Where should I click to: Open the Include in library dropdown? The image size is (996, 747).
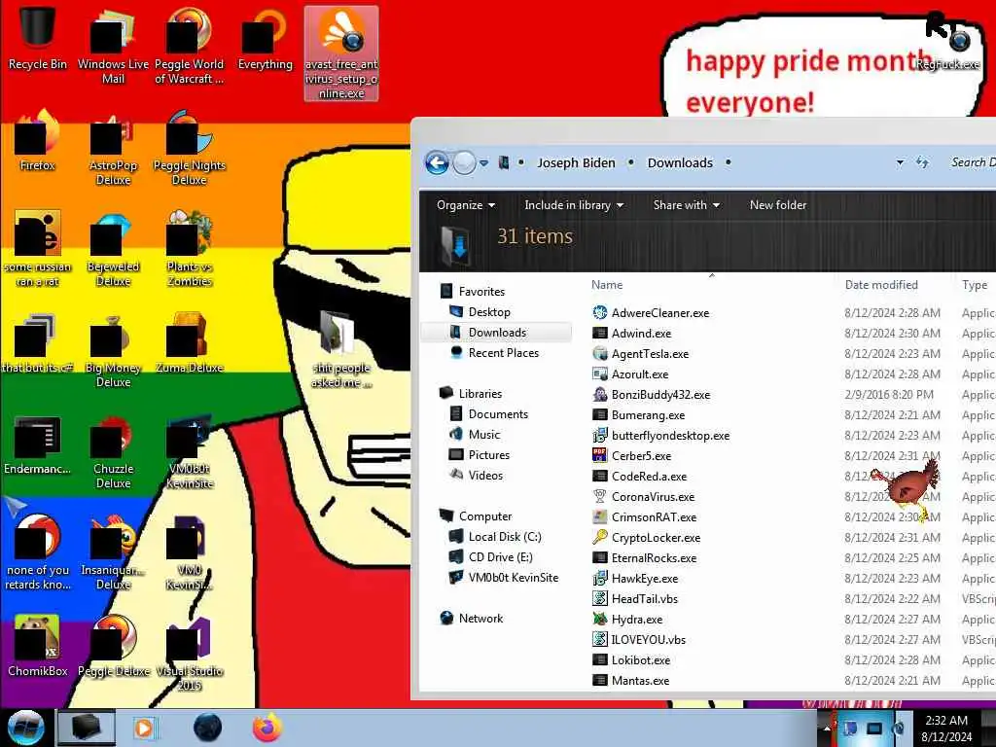click(x=574, y=205)
